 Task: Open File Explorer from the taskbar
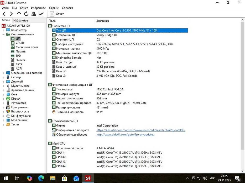53,178
